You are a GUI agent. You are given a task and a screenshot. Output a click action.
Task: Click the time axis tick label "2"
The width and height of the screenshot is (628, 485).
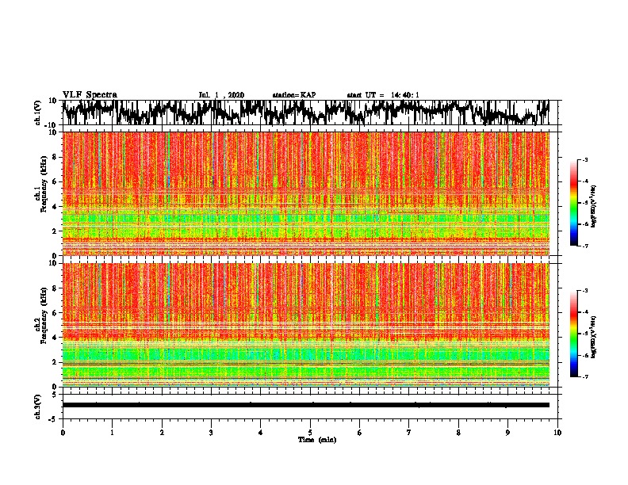[162, 433]
